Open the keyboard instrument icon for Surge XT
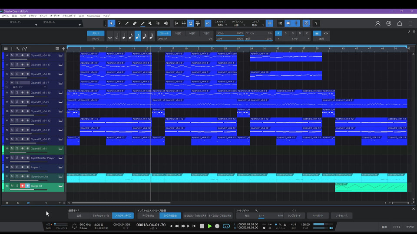The width and height of the screenshot is (417, 234). [x=60, y=185]
